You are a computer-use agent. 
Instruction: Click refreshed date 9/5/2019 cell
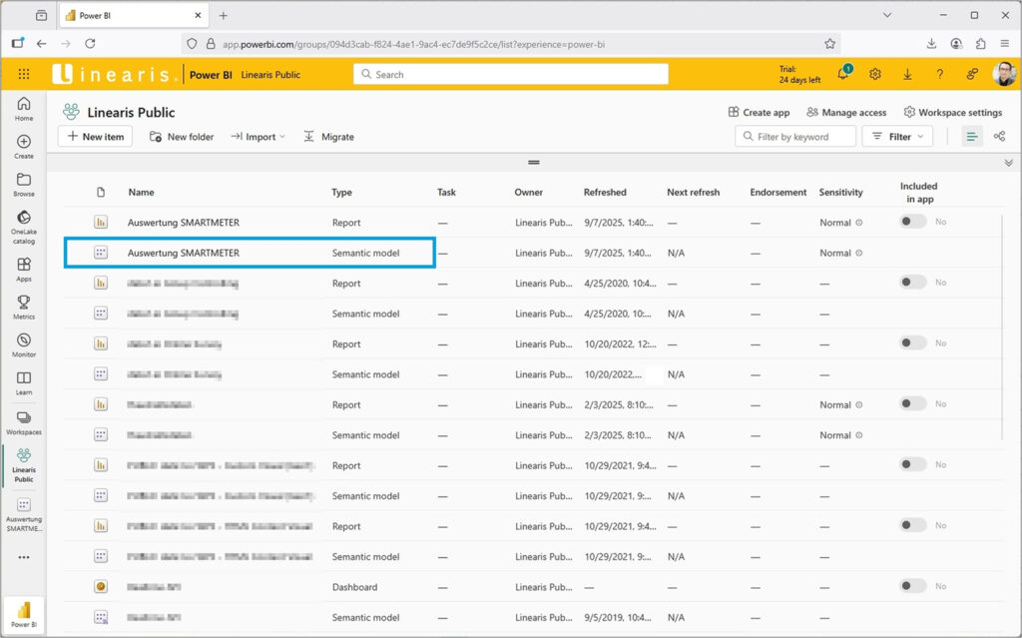[x=618, y=617]
